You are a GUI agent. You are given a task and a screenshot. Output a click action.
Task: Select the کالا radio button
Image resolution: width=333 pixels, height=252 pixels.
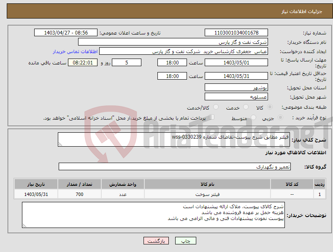pyautogui.click(x=270, y=107)
